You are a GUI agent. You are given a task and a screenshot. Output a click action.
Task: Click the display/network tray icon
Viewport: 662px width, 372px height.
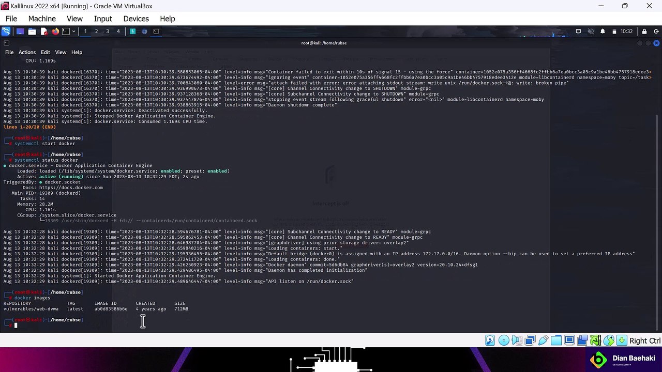tap(578, 32)
